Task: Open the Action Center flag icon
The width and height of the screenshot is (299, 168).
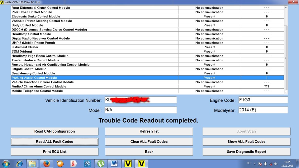Action: pos(260,164)
